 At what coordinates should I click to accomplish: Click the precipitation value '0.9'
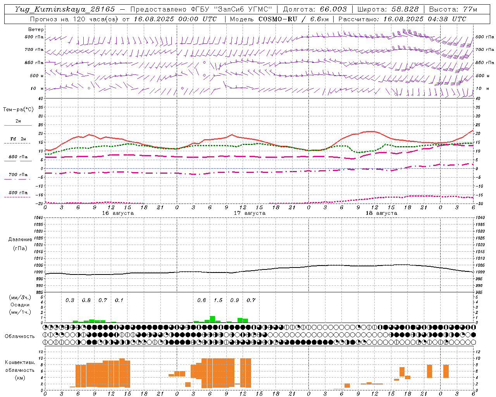(234, 300)
